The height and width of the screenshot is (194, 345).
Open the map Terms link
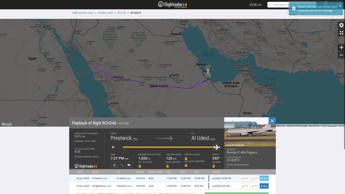coord(341,126)
